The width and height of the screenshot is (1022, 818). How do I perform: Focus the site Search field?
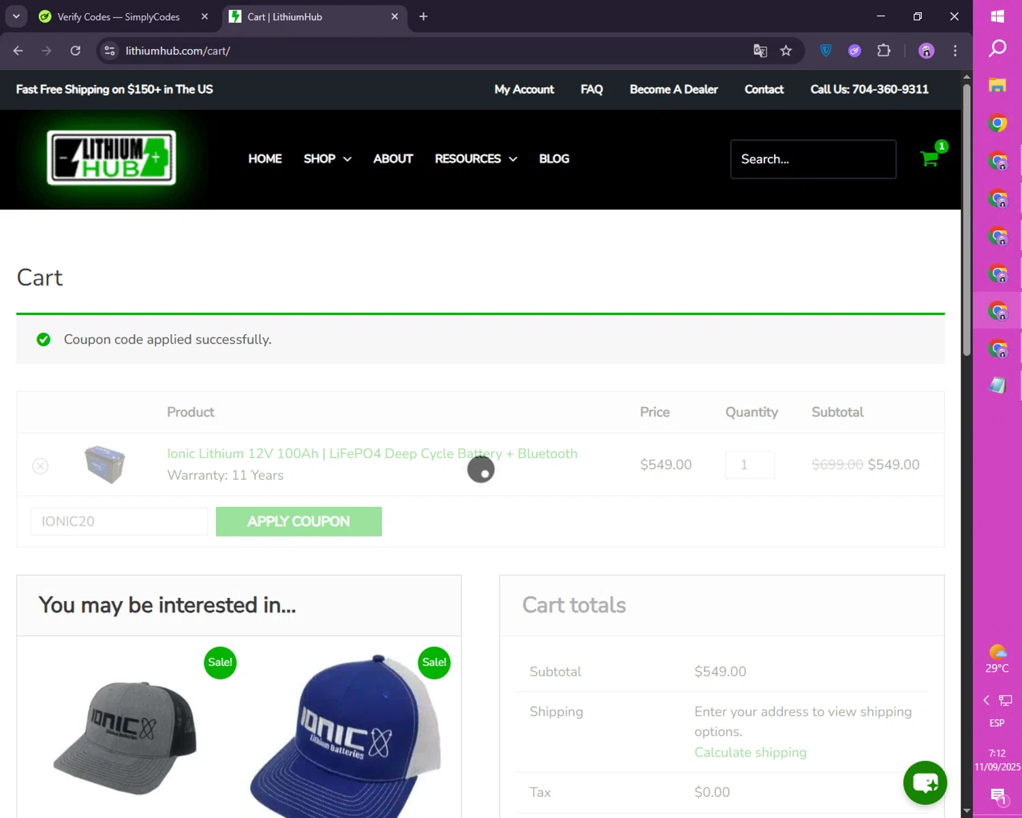(x=813, y=159)
